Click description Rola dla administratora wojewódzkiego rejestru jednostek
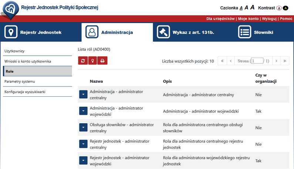Viewport: 294px width, 169px height. point(206,161)
